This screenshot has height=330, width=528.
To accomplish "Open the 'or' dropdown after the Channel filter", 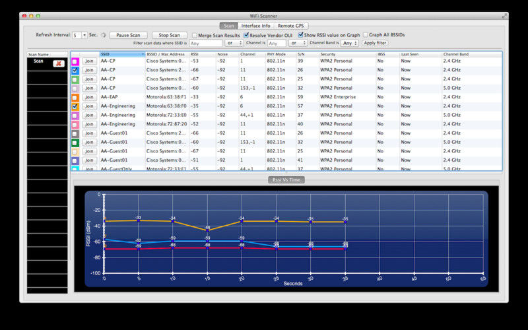I will coord(299,43).
